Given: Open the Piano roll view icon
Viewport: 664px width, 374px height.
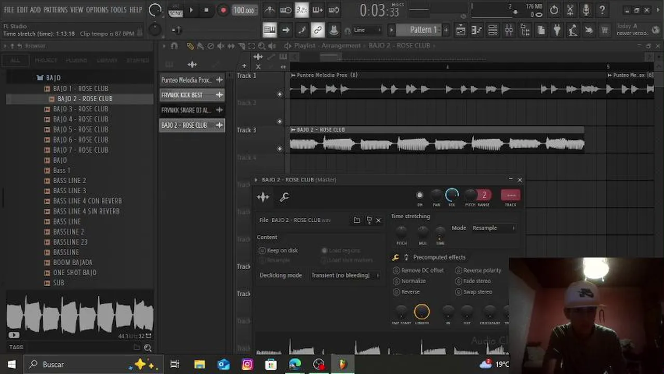Looking at the screenshot, I should (476, 30).
